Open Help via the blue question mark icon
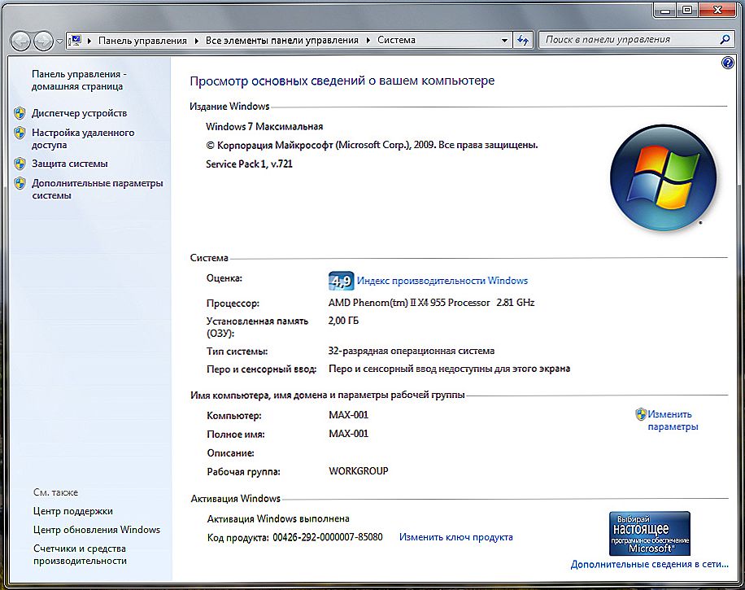This screenshot has width=745, height=590. 727,63
